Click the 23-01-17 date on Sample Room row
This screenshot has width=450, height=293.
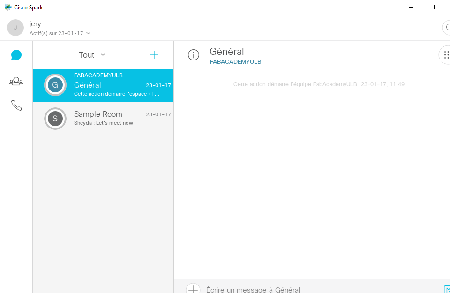point(158,114)
